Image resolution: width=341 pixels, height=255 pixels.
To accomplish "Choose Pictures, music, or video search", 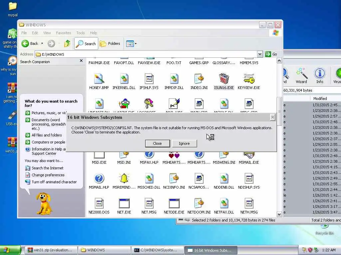I will [x=49, y=113].
